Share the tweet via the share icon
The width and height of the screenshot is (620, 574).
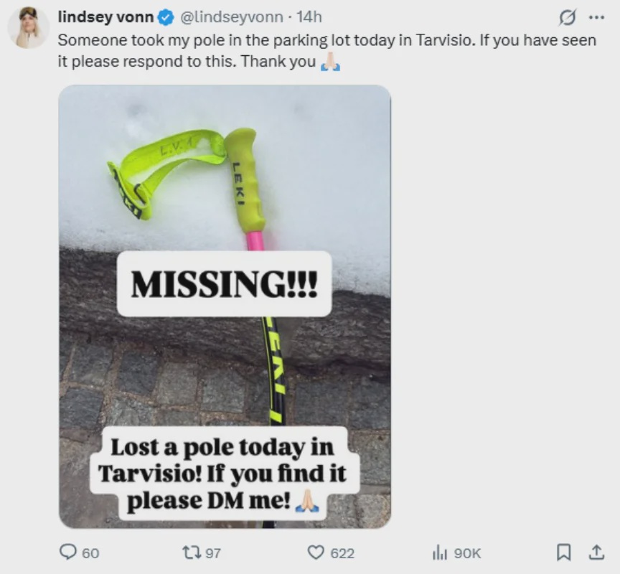tap(595, 552)
